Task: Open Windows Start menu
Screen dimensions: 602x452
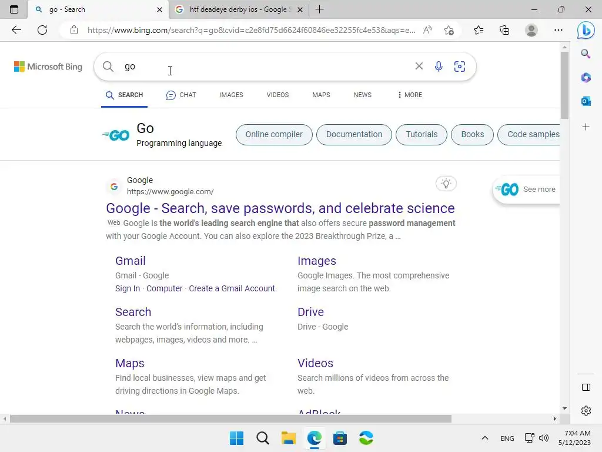Action: (x=236, y=438)
